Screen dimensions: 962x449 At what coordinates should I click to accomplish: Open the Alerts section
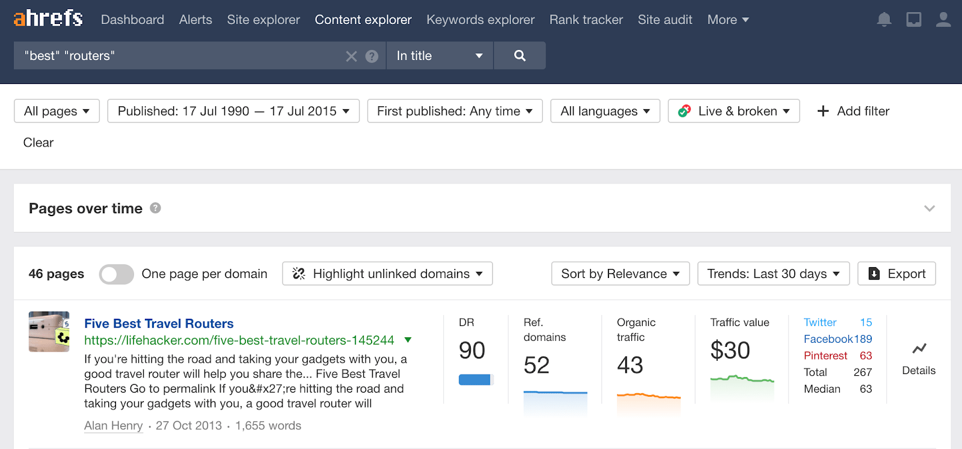195,20
